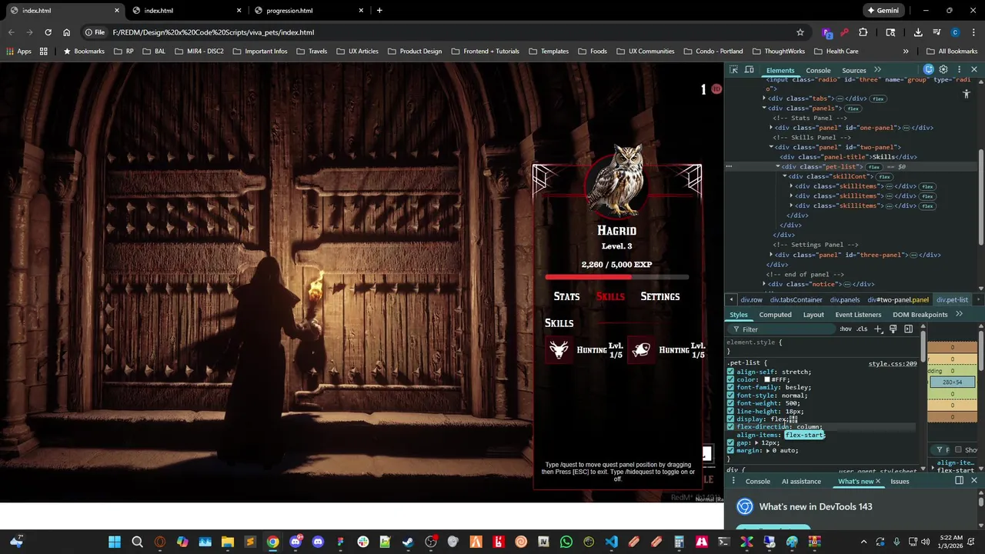Screen dimensions: 985x554
Task: Expand the one-panel div node
Action: [771, 128]
